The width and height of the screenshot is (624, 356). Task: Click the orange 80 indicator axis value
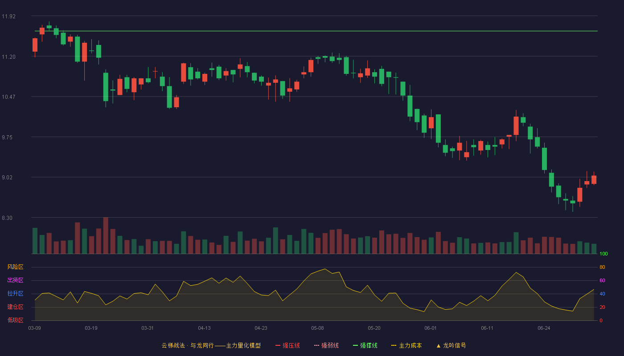click(x=602, y=267)
